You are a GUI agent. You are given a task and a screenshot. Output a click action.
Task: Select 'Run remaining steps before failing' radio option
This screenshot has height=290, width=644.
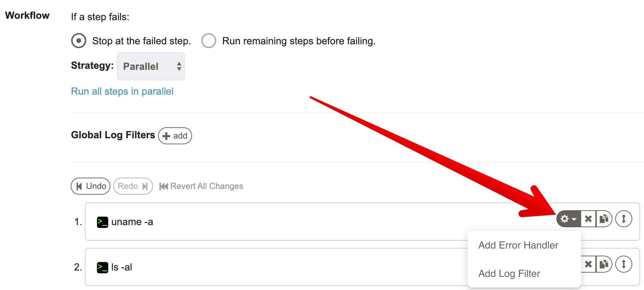(x=209, y=41)
